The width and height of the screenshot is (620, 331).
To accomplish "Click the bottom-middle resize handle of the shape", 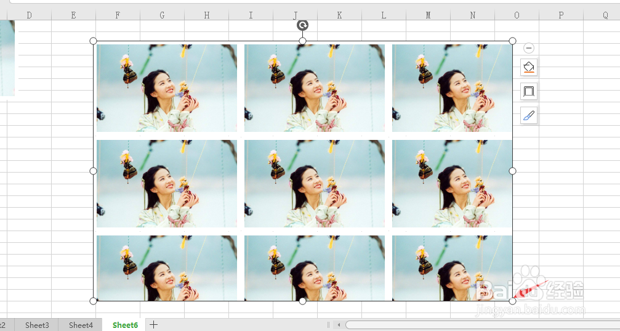I will click(x=302, y=301).
